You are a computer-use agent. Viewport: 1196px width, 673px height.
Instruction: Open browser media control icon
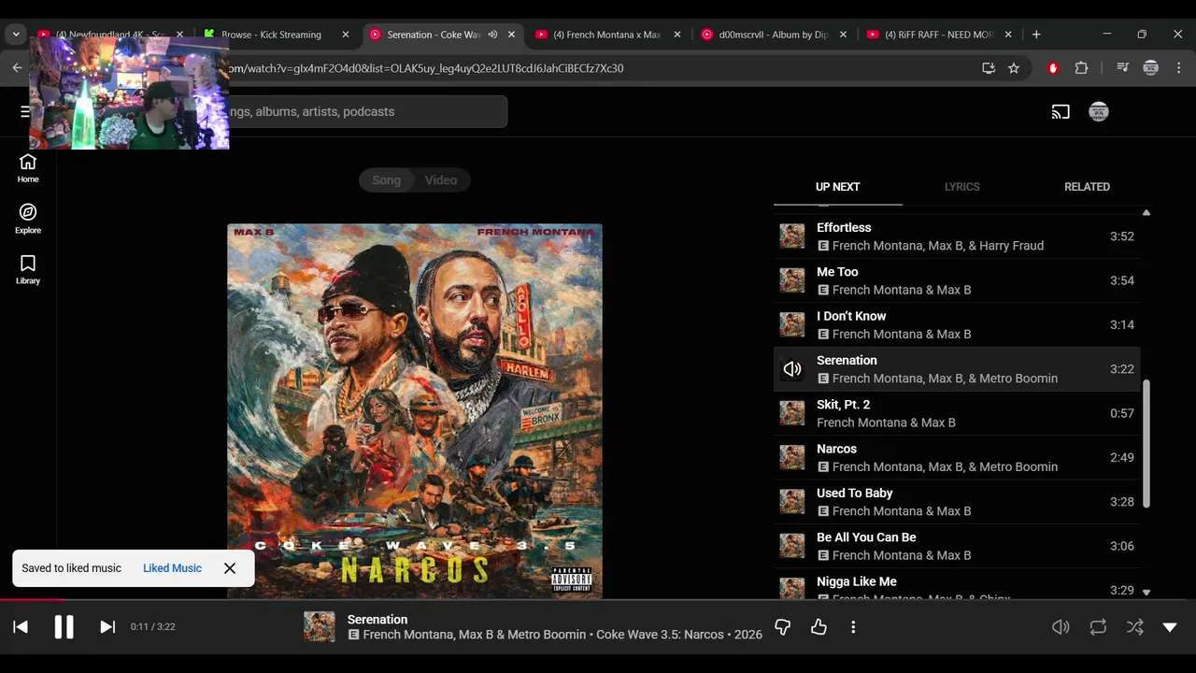pyautogui.click(x=1122, y=68)
